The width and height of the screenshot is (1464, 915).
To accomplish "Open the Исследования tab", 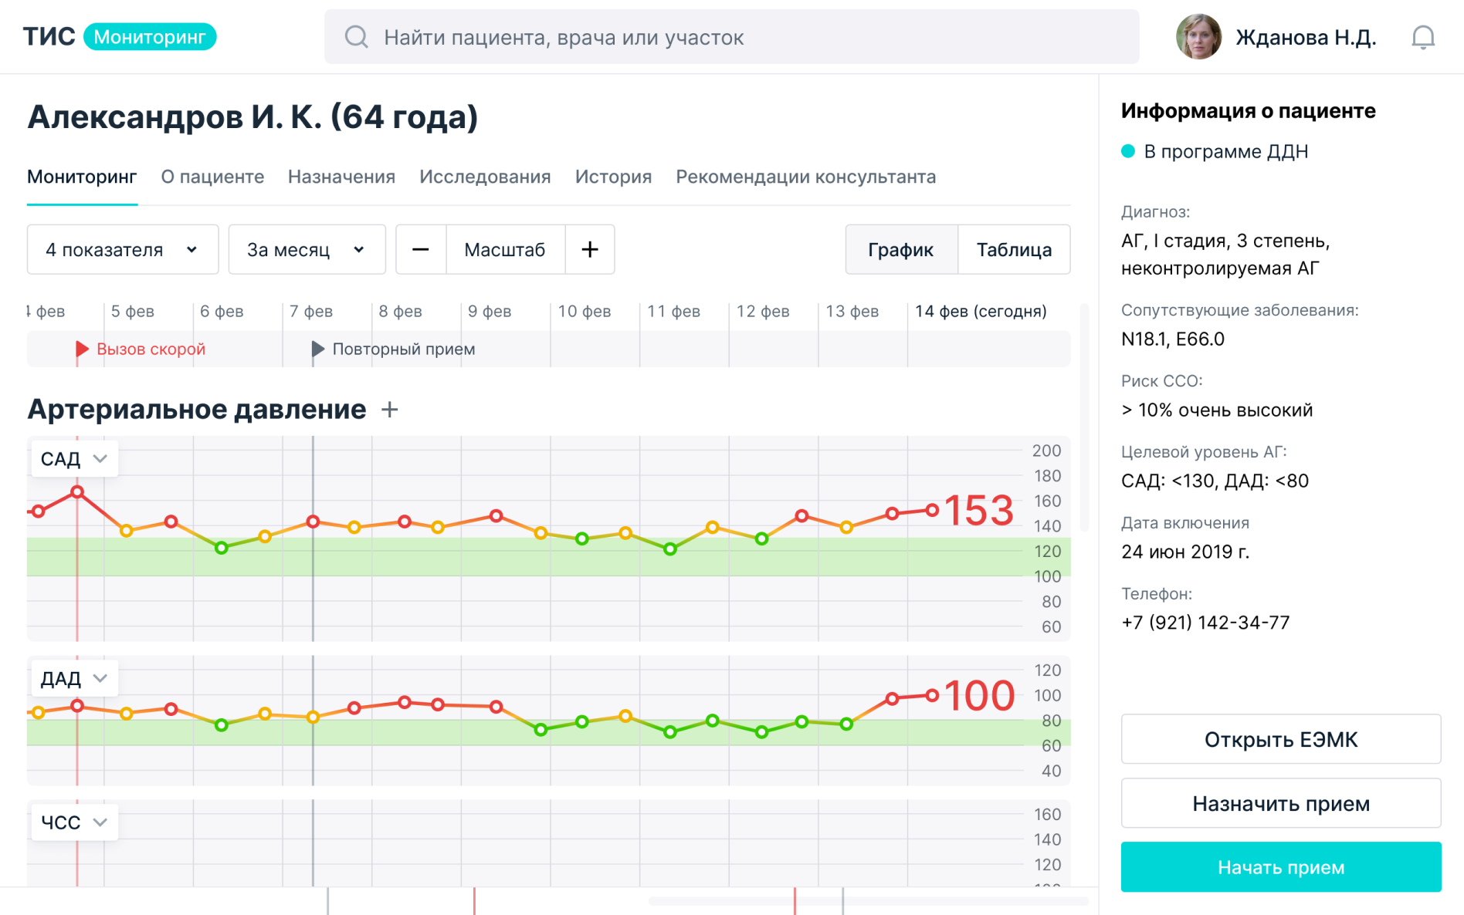I will (485, 177).
